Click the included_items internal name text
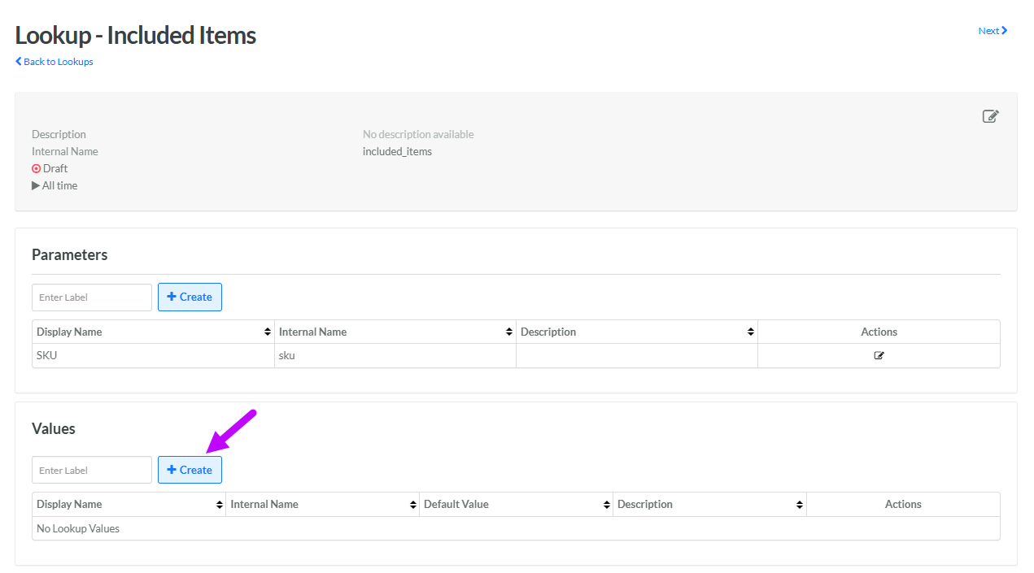The width and height of the screenshot is (1034, 573). coord(397,151)
